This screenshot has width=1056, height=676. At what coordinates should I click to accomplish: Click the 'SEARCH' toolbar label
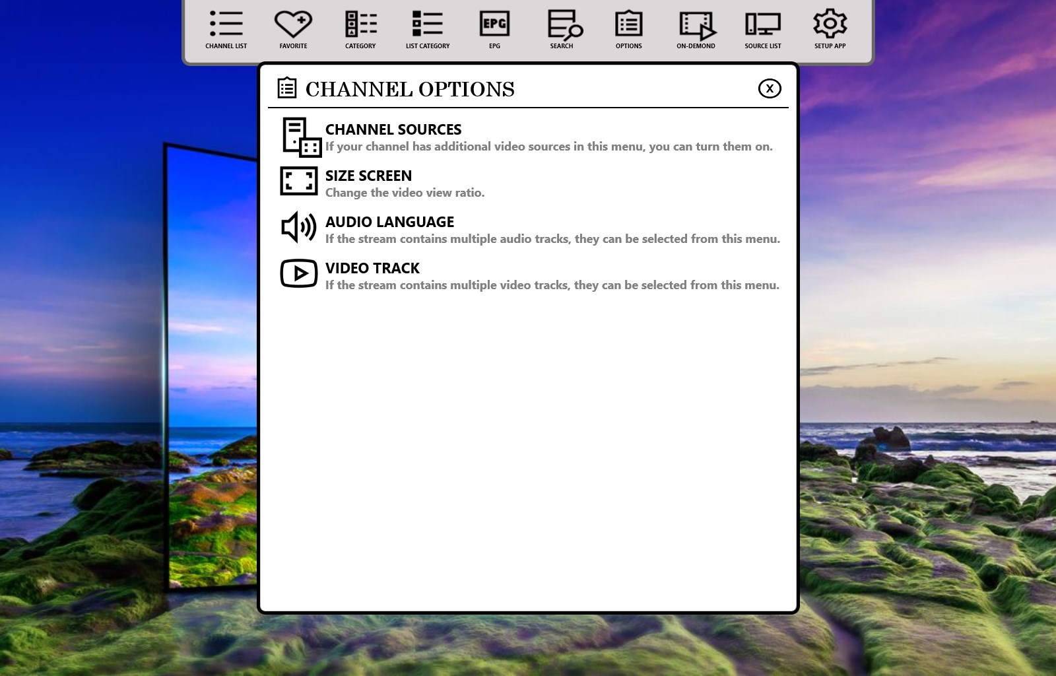[x=562, y=46]
